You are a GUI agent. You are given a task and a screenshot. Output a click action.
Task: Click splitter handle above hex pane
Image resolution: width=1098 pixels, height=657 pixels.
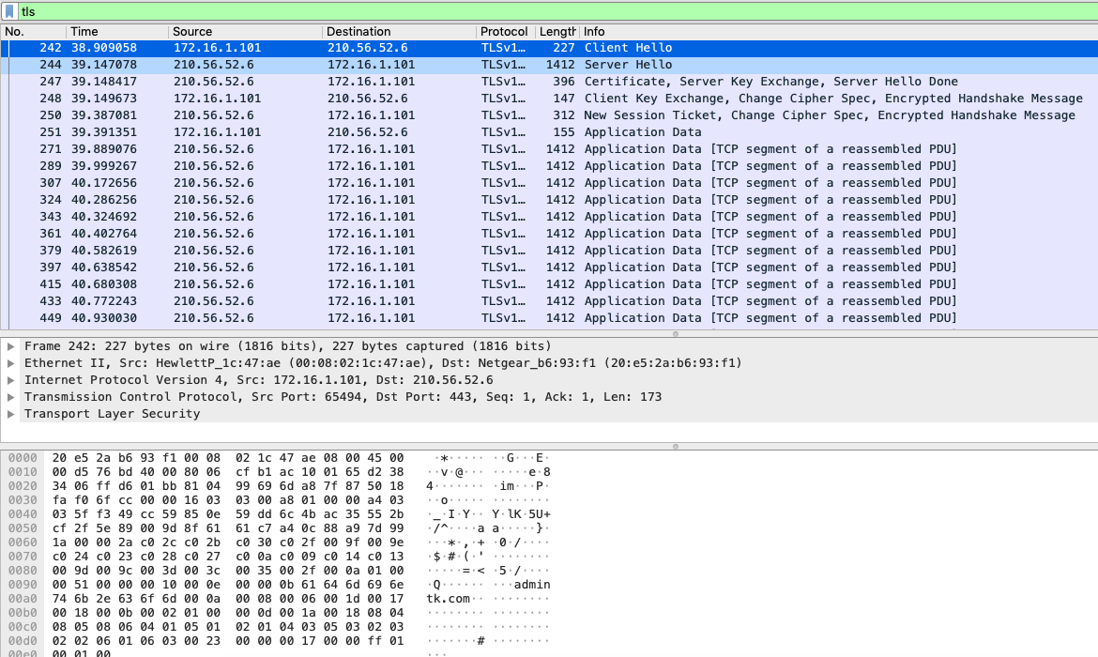[675, 446]
